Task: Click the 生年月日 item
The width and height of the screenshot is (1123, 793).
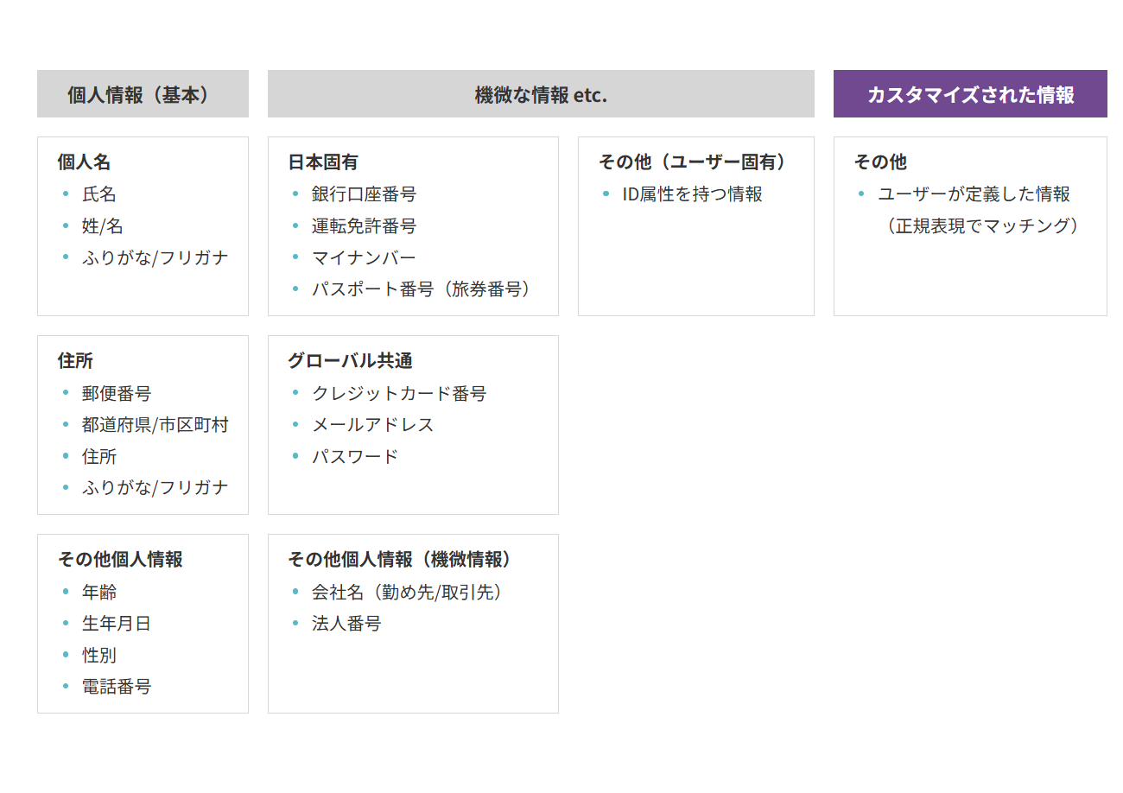Action: pyautogui.click(x=117, y=623)
